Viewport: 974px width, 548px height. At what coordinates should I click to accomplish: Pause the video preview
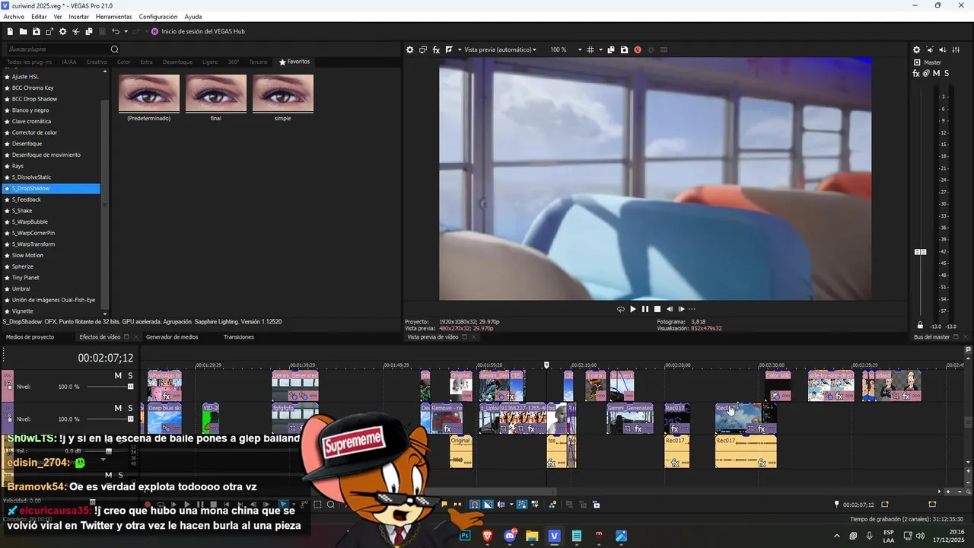[x=645, y=309]
